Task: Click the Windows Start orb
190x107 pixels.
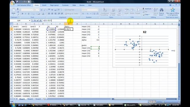Action: click(13, 105)
